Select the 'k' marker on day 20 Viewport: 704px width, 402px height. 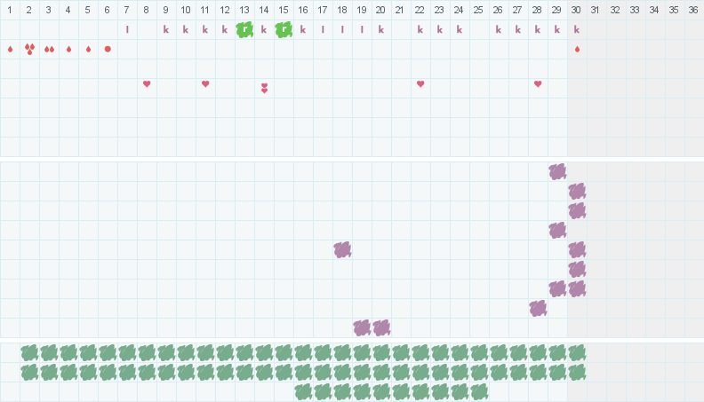point(381,29)
